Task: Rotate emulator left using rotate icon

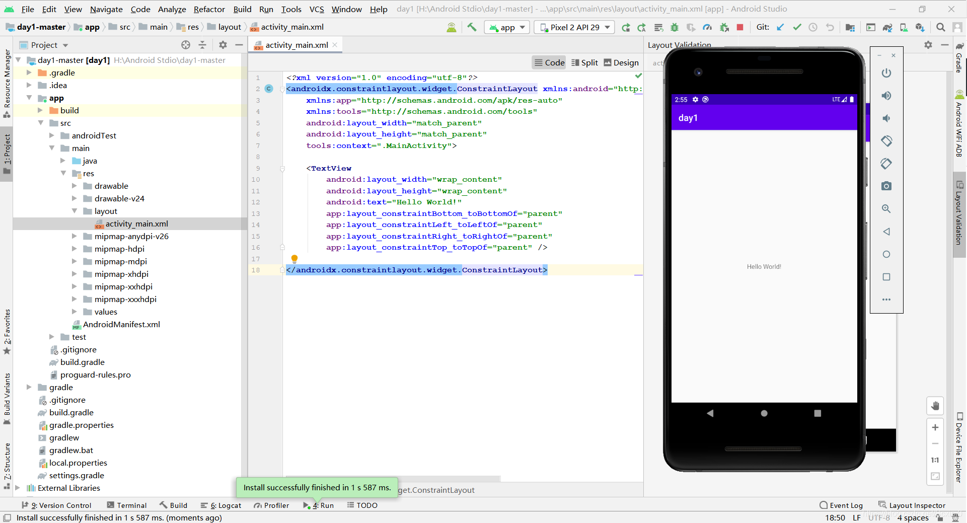Action: click(x=886, y=141)
